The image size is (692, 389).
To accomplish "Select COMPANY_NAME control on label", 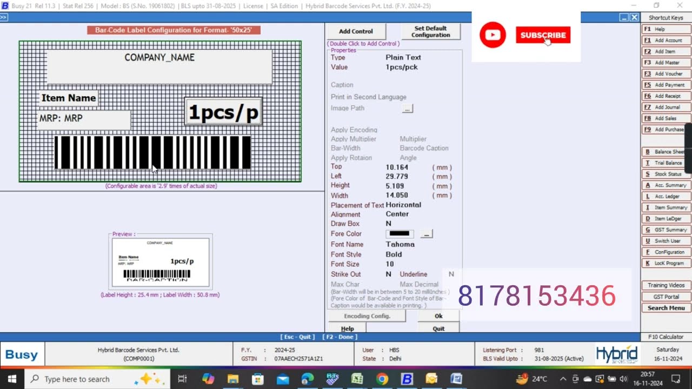I will tap(159, 66).
